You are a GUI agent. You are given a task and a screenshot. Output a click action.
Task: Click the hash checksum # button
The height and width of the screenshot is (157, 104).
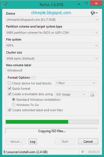[83, 152]
